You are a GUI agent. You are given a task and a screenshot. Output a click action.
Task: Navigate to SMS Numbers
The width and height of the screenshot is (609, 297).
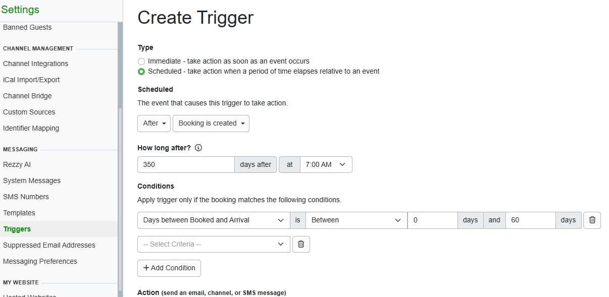[x=26, y=197]
